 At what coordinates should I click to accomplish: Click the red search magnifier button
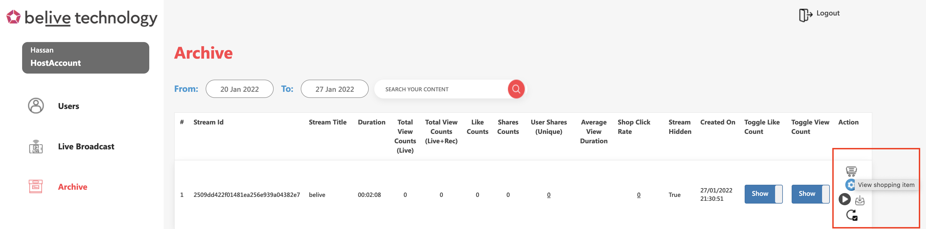[x=516, y=89]
